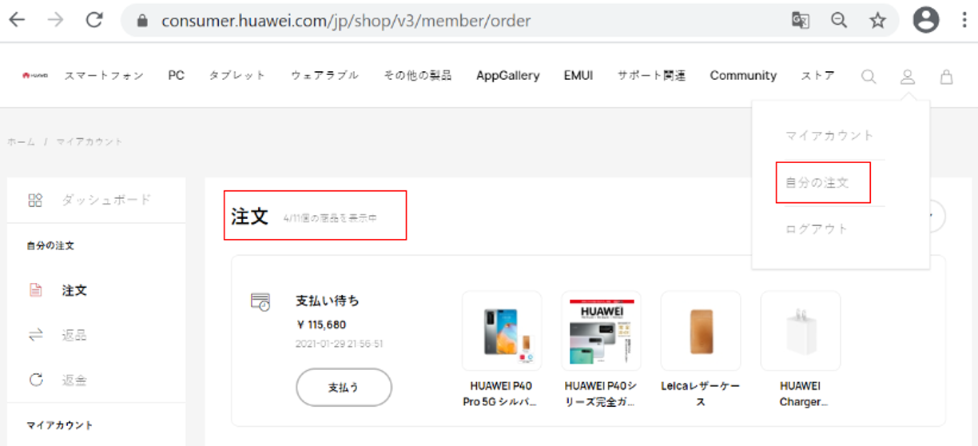Click the padlock icon in the address bar
978x446 pixels.
point(143,21)
